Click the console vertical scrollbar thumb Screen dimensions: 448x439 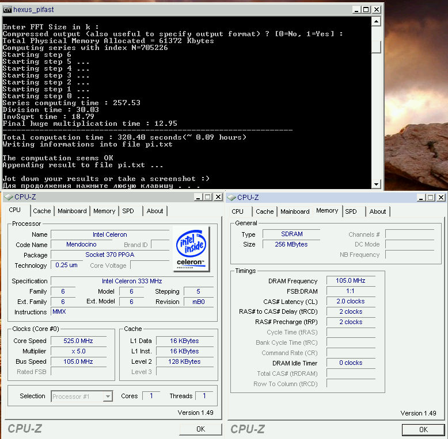point(376,47)
